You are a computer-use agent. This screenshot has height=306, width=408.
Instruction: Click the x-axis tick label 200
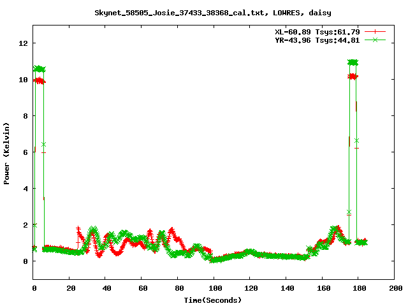click(x=396, y=288)
